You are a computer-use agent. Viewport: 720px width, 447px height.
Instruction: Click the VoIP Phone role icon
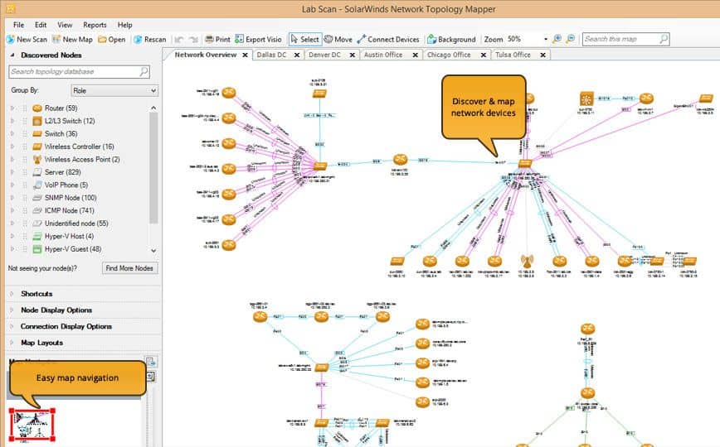pos(37,185)
